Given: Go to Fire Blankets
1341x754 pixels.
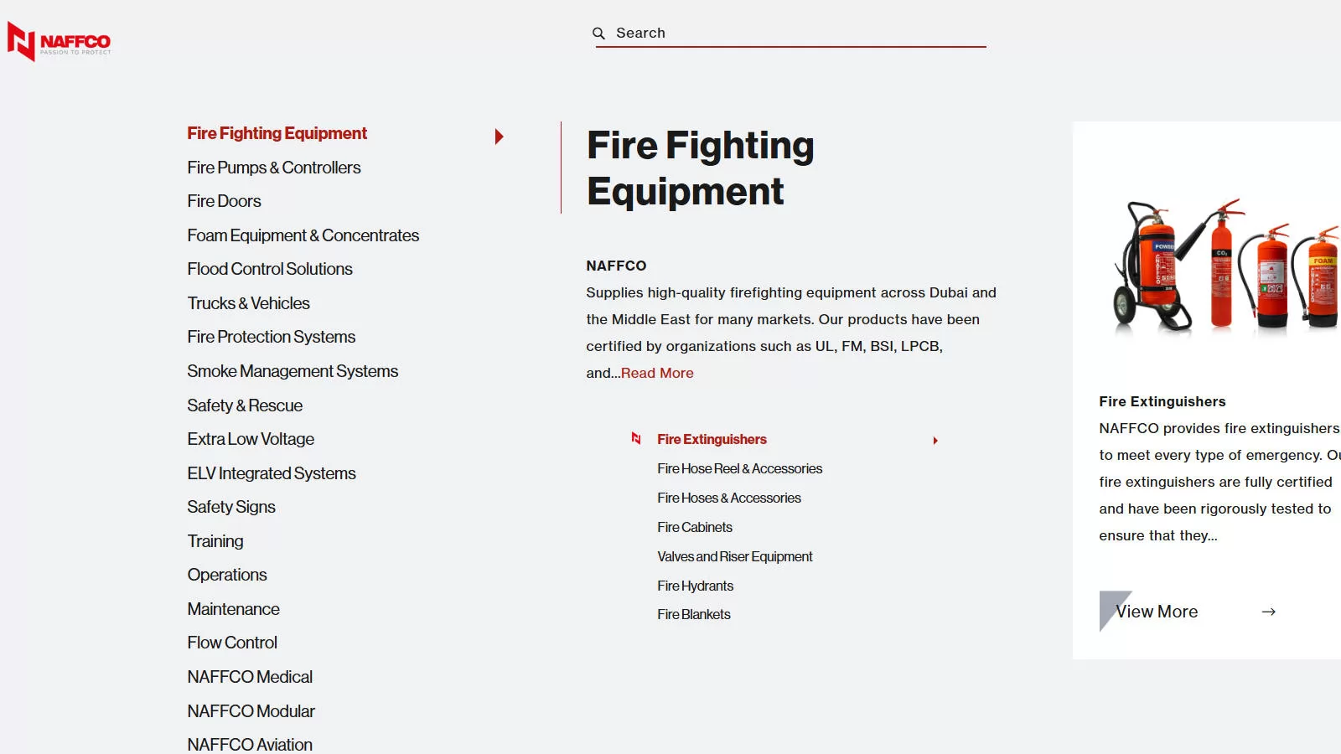Looking at the screenshot, I should tap(693, 614).
